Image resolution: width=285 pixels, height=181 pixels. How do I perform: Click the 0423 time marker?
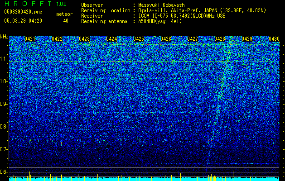click(84, 39)
